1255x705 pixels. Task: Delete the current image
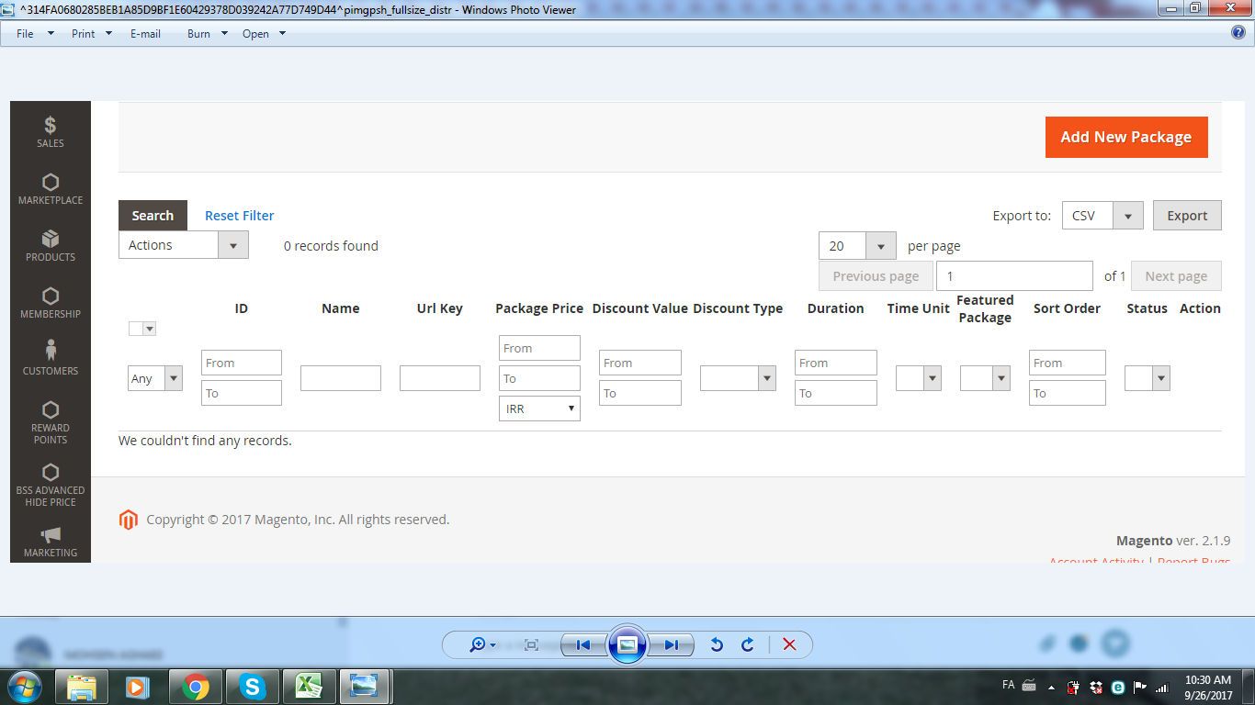[x=789, y=645]
